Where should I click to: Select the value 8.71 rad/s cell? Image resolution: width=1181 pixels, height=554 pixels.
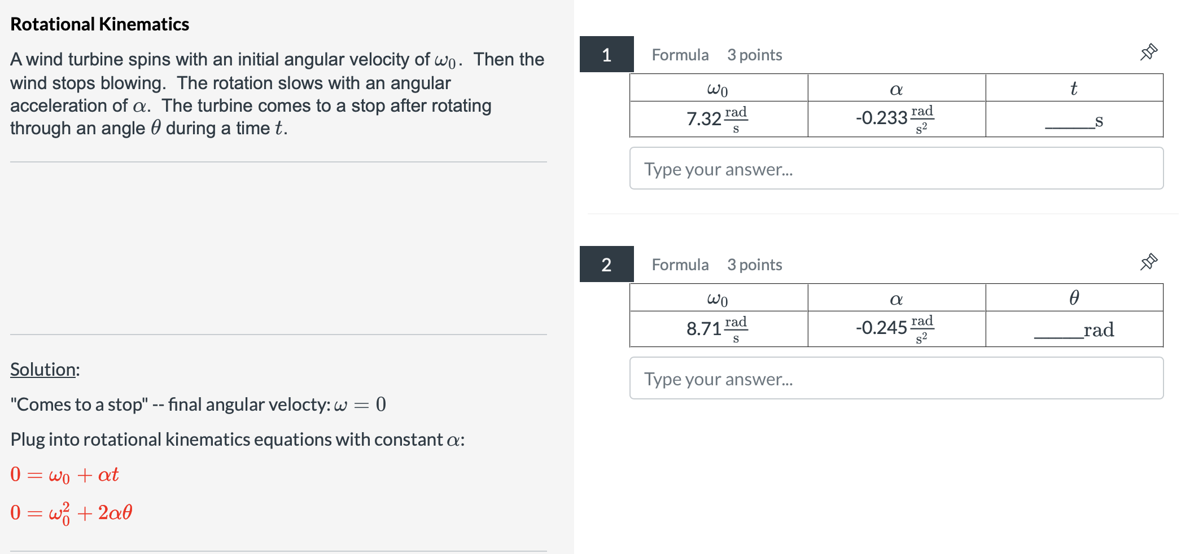click(x=718, y=329)
